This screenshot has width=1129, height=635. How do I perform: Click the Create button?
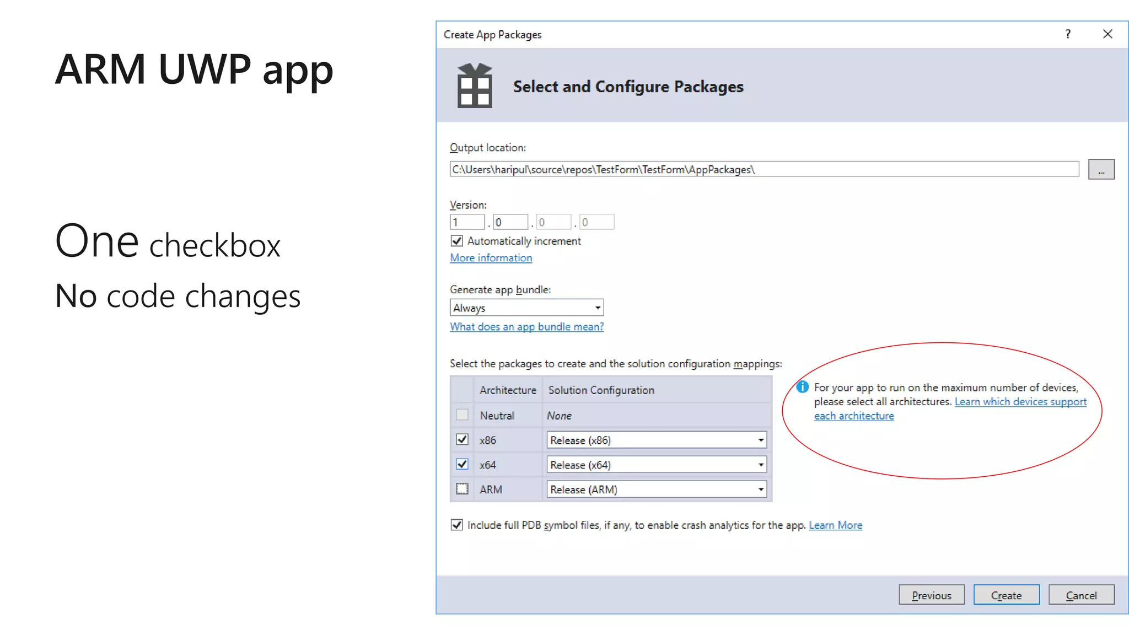(x=1006, y=595)
